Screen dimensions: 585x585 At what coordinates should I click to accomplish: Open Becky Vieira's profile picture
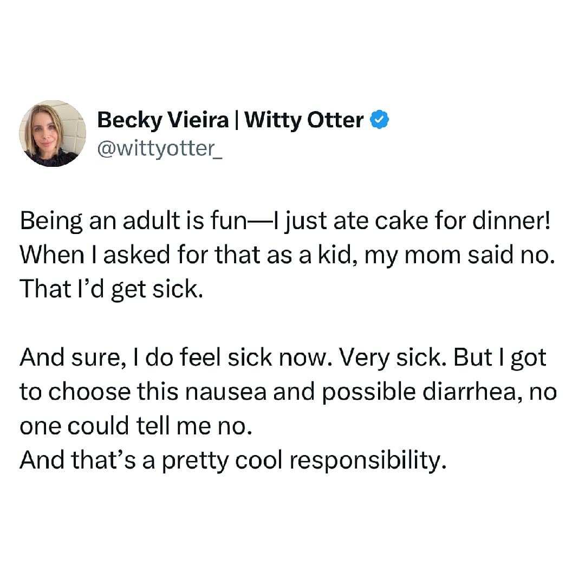(53, 133)
